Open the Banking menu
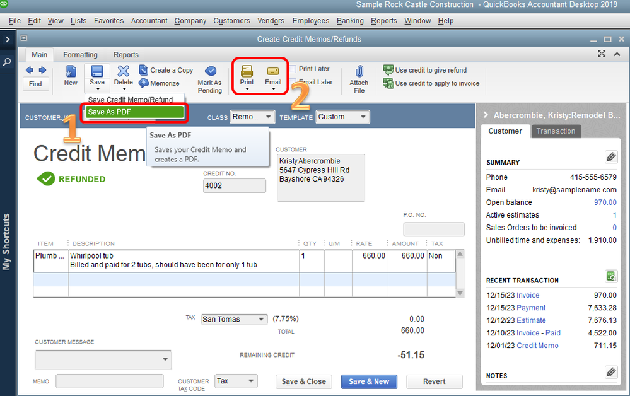This screenshot has height=396, width=630. pos(350,20)
